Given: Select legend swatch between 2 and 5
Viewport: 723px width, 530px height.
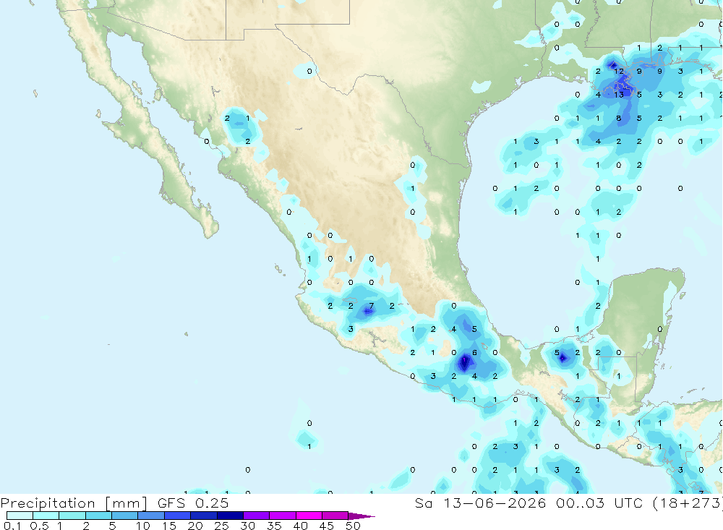Looking at the screenshot, I should 98,516.
